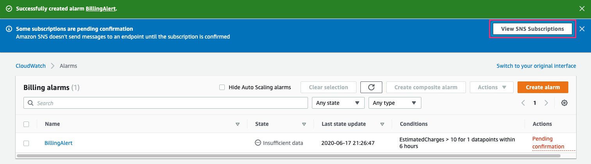Sort by Last state update arrow
The height and width of the screenshot is (164, 591).
[x=382, y=124]
